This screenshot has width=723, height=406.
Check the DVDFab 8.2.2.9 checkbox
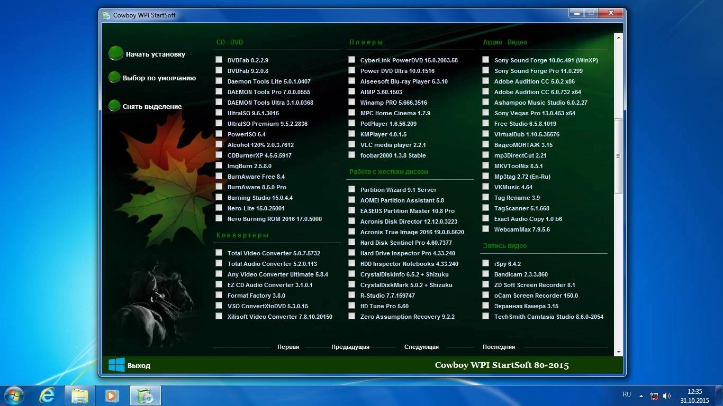tap(219, 60)
